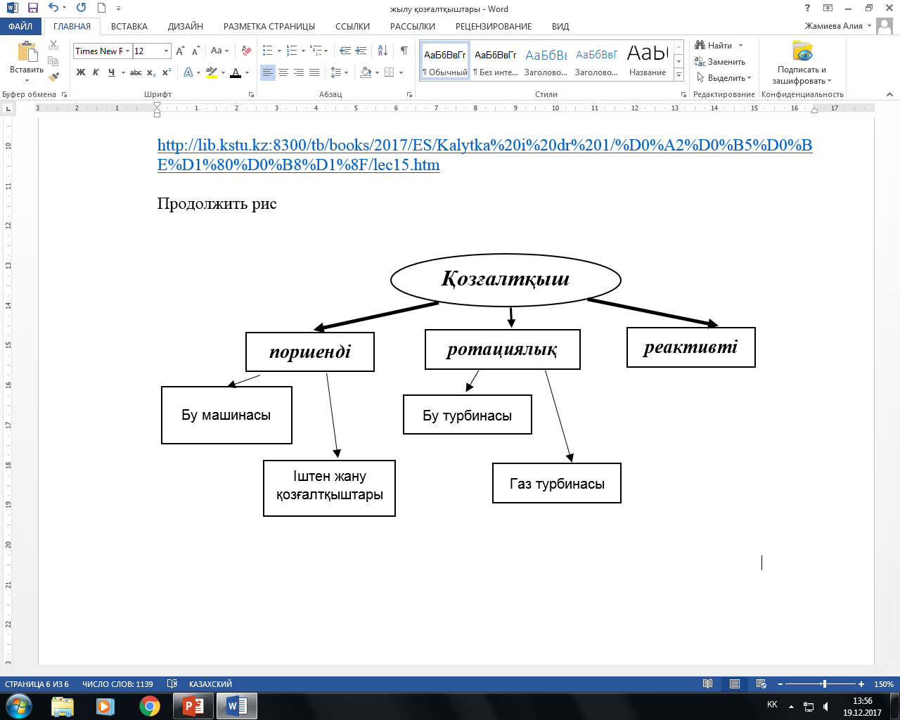Apply the Название style
The height and width of the screenshot is (720, 900).
click(x=648, y=60)
